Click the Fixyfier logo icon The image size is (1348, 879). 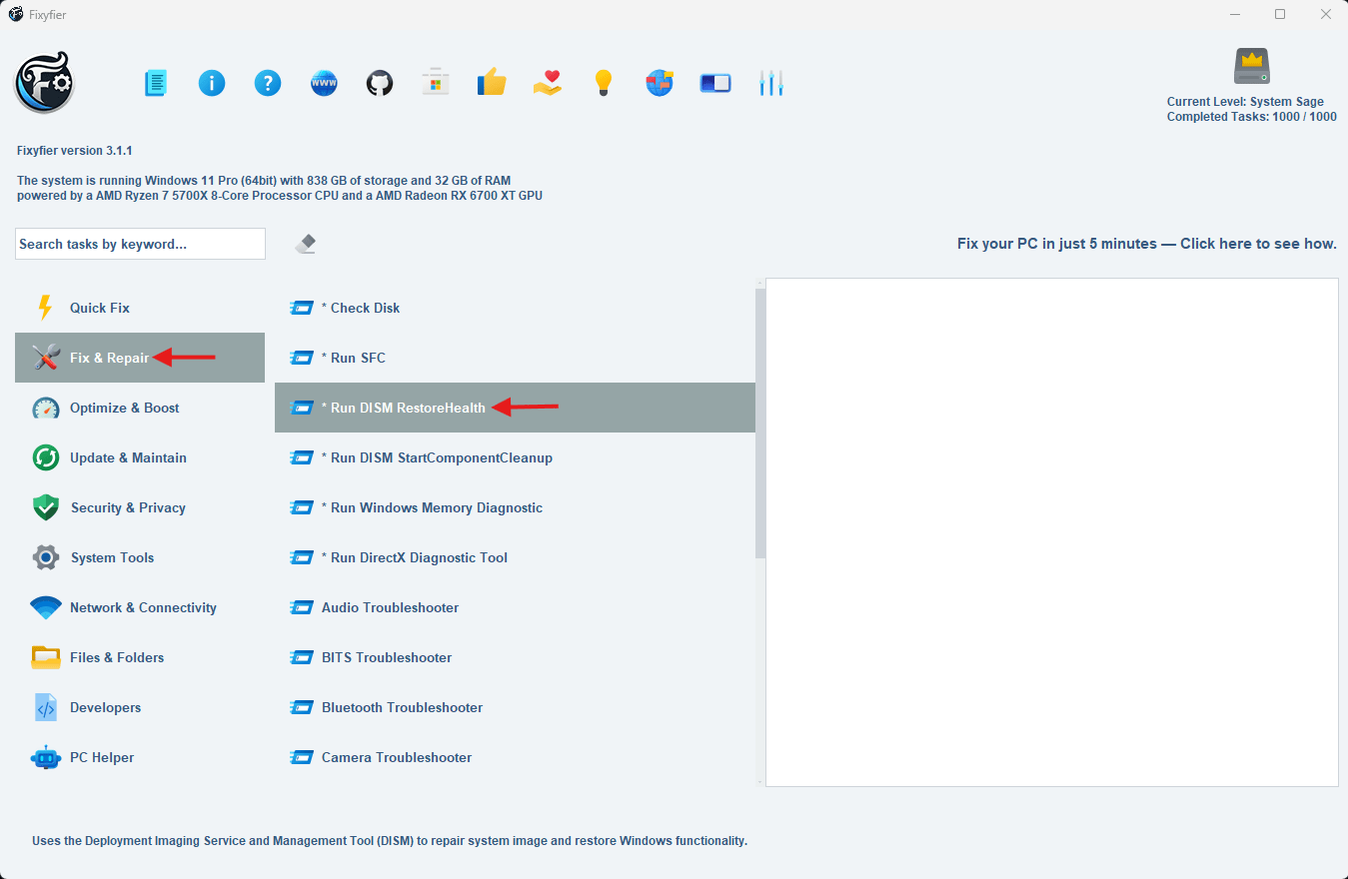(44, 82)
